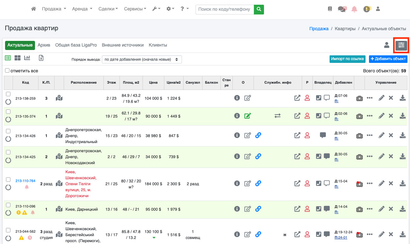410x244 pixels.
Task: Delete listing 213-134-425 with X icon
Action: tap(391, 156)
